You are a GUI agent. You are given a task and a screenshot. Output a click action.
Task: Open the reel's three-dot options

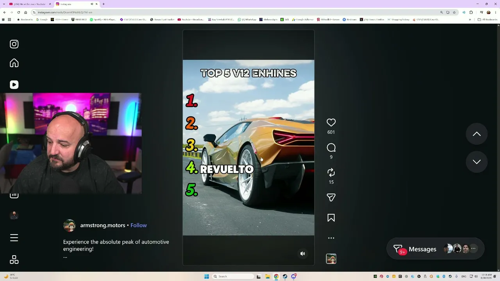click(x=331, y=238)
